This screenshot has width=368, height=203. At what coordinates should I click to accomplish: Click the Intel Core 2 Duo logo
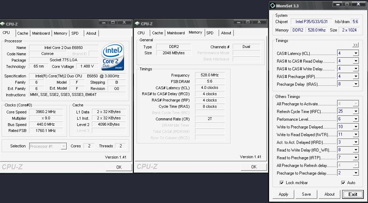coord(113,57)
